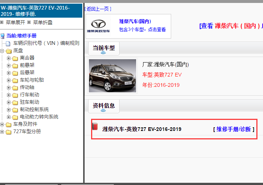Click the 行车制动 folder icon

(15, 95)
